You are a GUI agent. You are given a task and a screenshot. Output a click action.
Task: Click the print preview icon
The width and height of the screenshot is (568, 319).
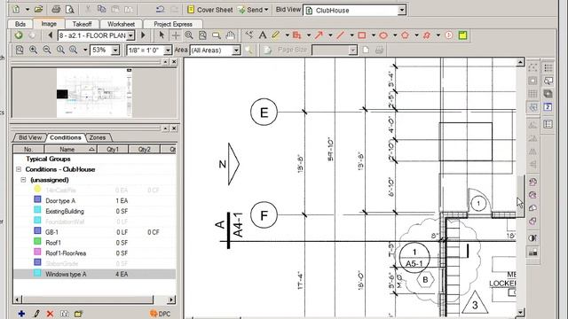[69, 10]
